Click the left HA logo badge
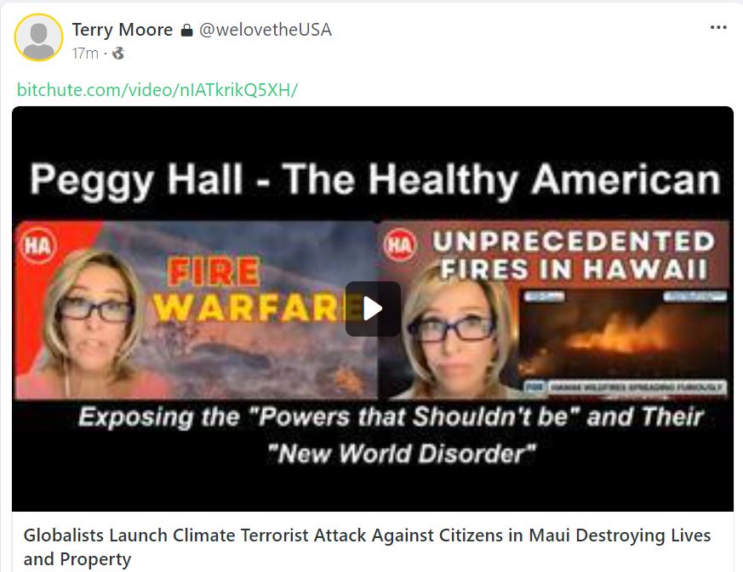743x572 pixels. (38, 245)
